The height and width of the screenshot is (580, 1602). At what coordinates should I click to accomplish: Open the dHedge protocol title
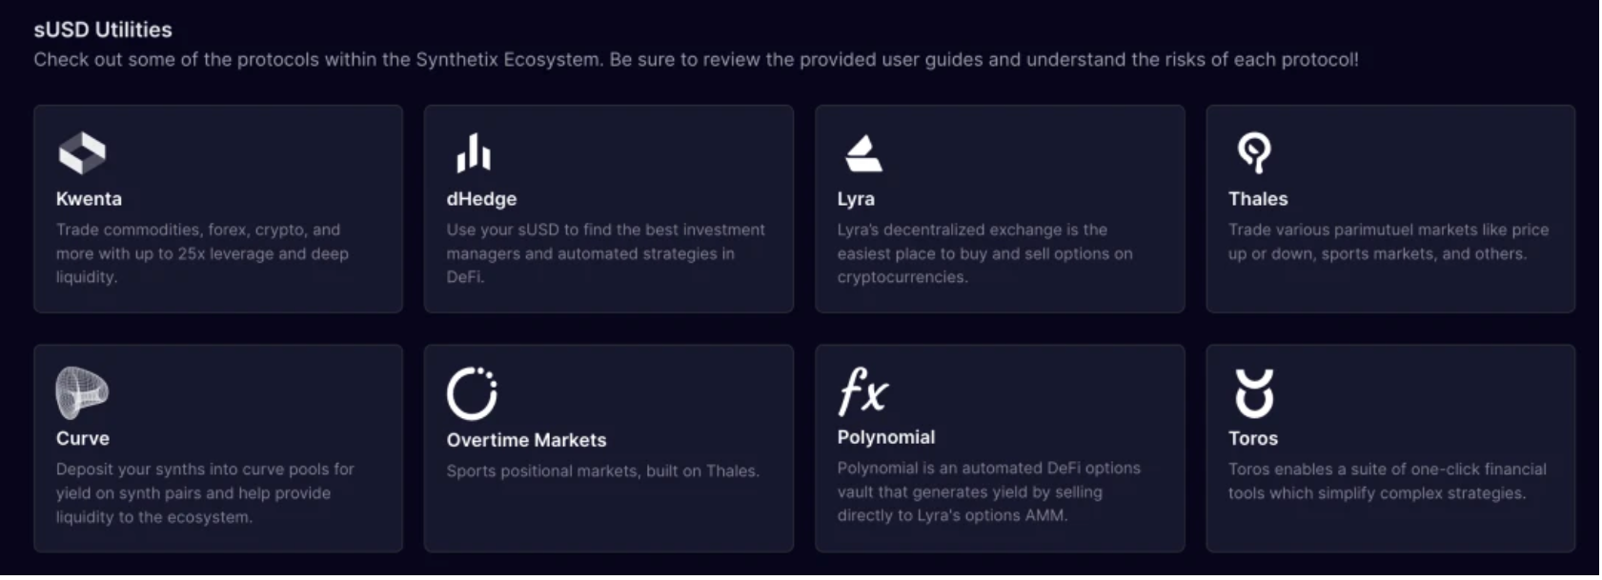481,199
